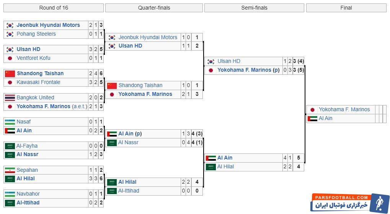This screenshot has height=214, width=390.
Task: Click the Saudi flag next to Al-Fayha
Action: 10,146
